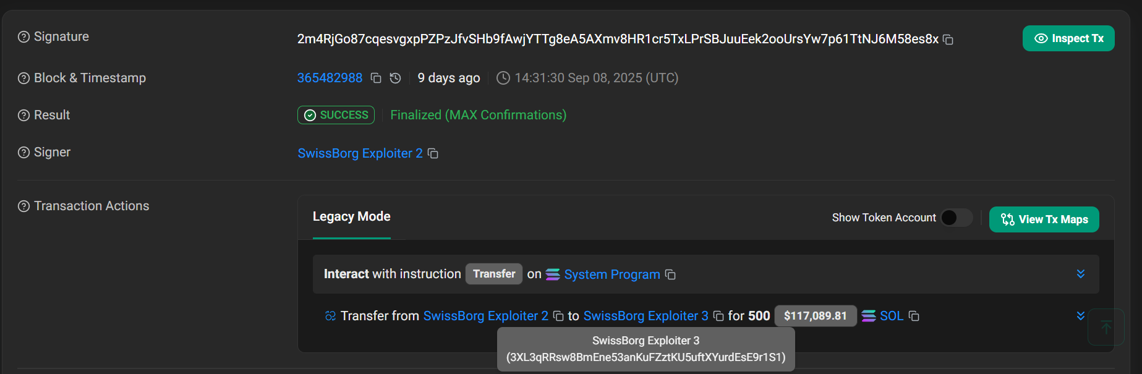Click the $117,089.81 value badge
The width and height of the screenshot is (1142, 374).
pos(816,316)
